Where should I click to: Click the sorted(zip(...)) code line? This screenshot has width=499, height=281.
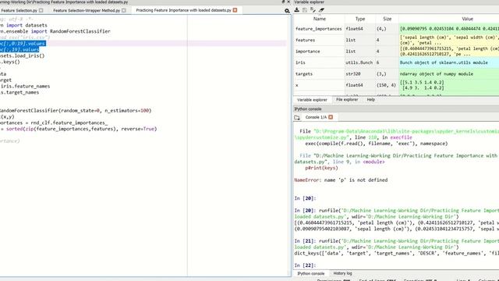(x=78, y=129)
